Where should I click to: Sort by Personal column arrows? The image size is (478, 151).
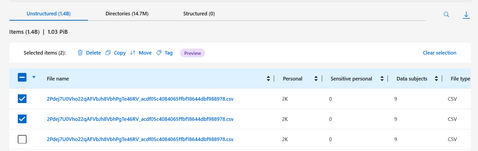tap(316, 79)
